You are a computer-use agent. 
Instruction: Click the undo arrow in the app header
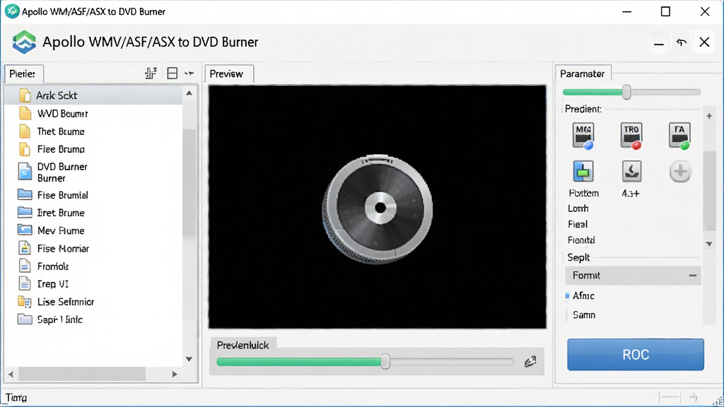(x=682, y=43)
